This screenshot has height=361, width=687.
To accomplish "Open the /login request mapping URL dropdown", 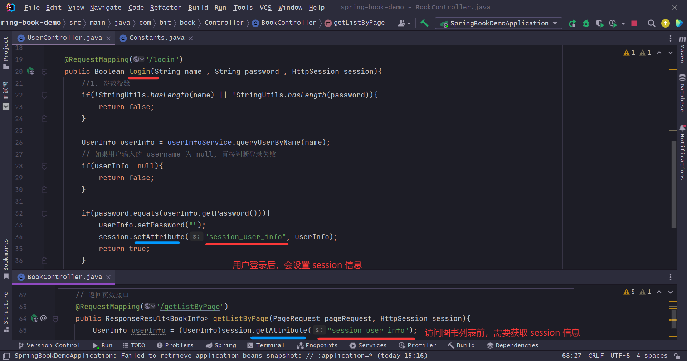I will coord(139,59).
